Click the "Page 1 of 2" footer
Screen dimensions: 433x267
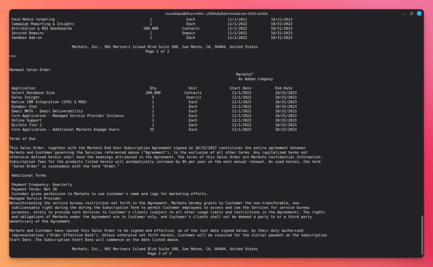(157, 51)
